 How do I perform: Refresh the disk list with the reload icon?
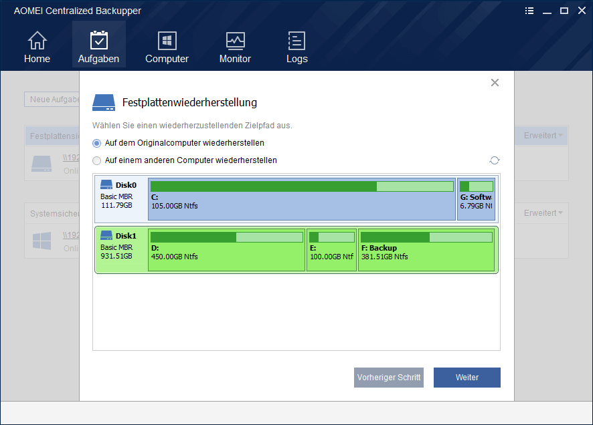(x=495, y=160)
